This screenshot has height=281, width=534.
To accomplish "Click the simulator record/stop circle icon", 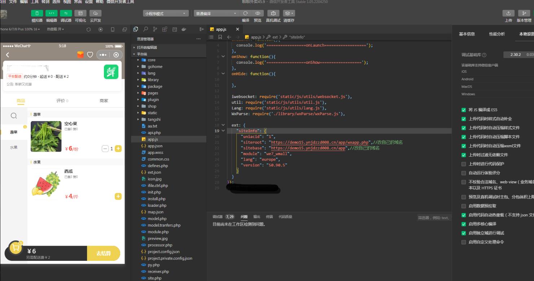I will coord(101,29).
